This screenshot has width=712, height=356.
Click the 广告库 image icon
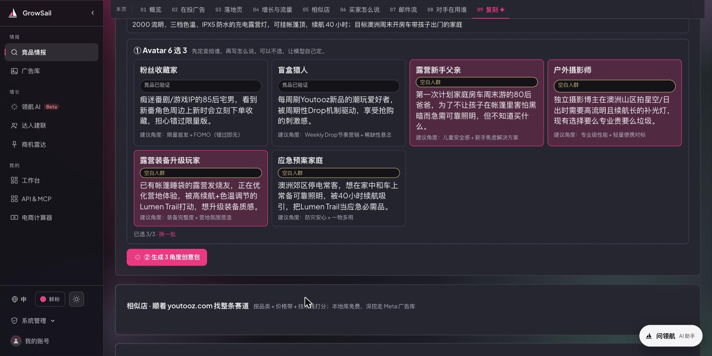[x=15, y=71]
